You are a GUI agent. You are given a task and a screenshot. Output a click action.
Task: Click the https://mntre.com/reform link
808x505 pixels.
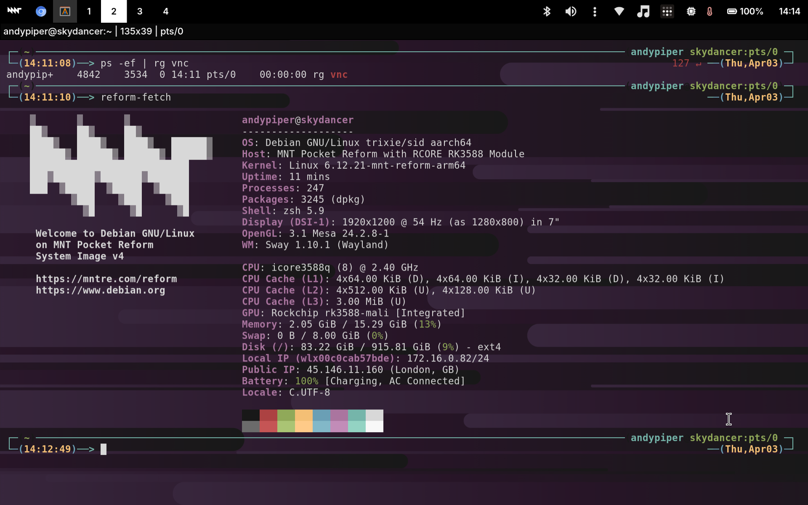tap(106, 279)
